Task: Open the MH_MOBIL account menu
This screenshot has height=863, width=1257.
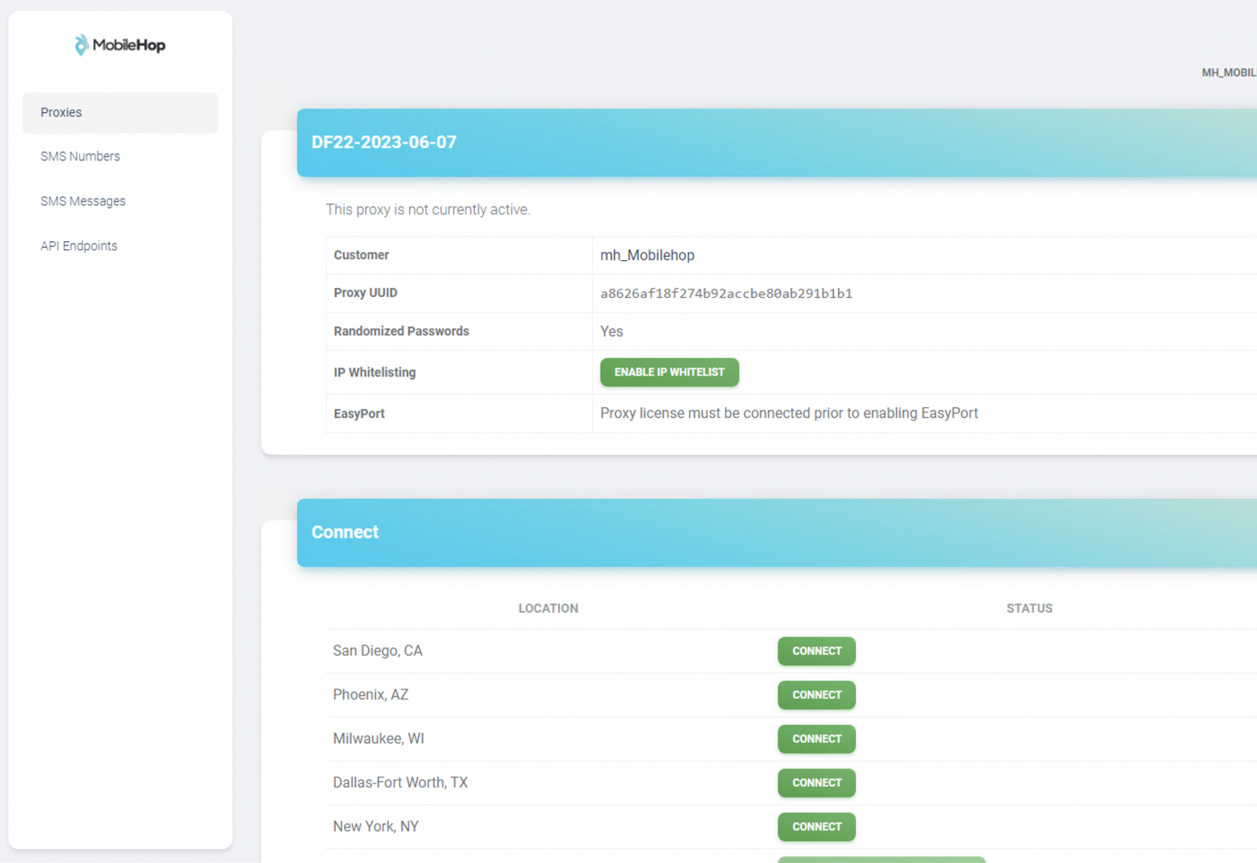Action: [x=1228, y=73]
